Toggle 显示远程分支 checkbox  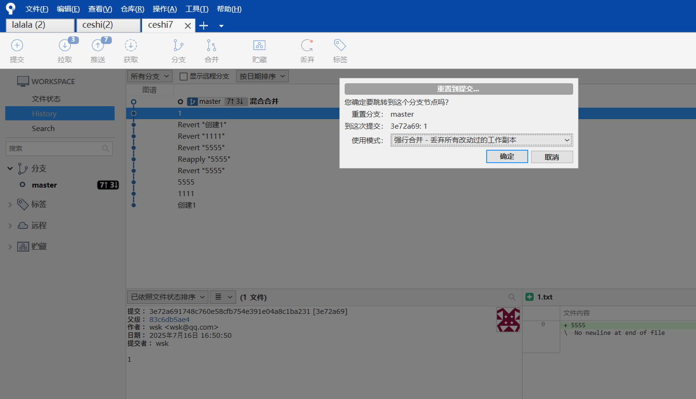tap(183, 76)
